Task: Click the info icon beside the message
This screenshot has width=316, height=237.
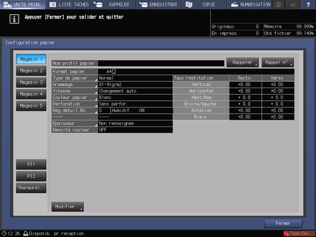Action: point(14,20)
